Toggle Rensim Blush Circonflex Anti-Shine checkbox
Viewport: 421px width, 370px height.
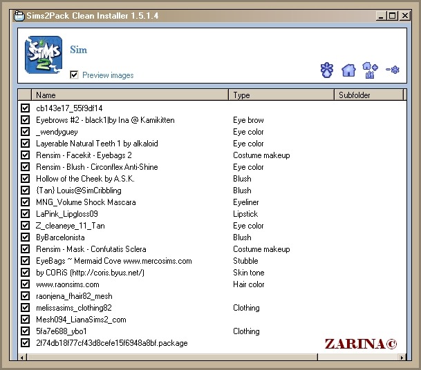coord(26,167)
